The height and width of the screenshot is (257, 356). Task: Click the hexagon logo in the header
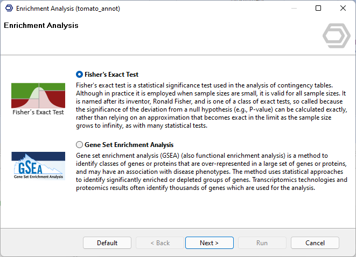(336, 36)
